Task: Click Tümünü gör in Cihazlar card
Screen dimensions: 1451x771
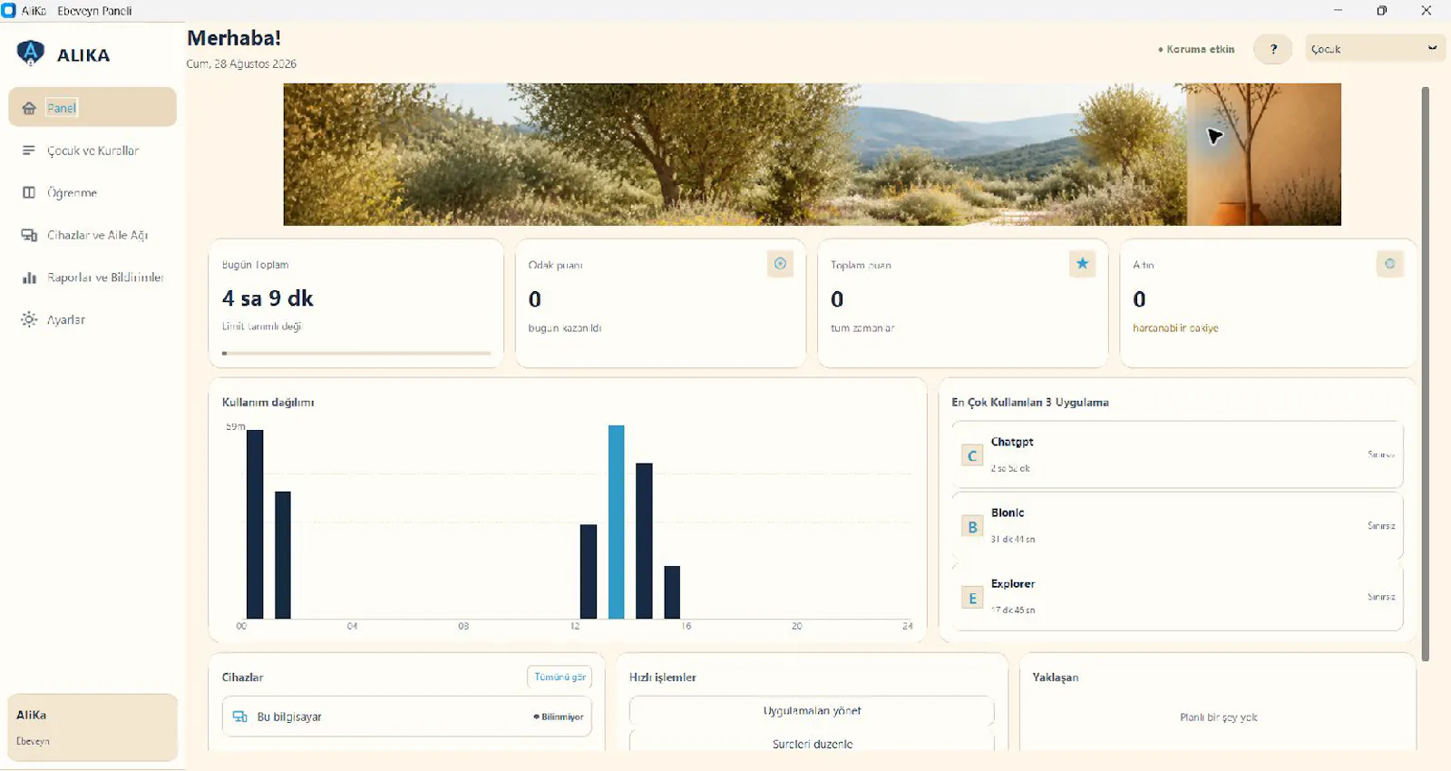Action: pos(560,677)
